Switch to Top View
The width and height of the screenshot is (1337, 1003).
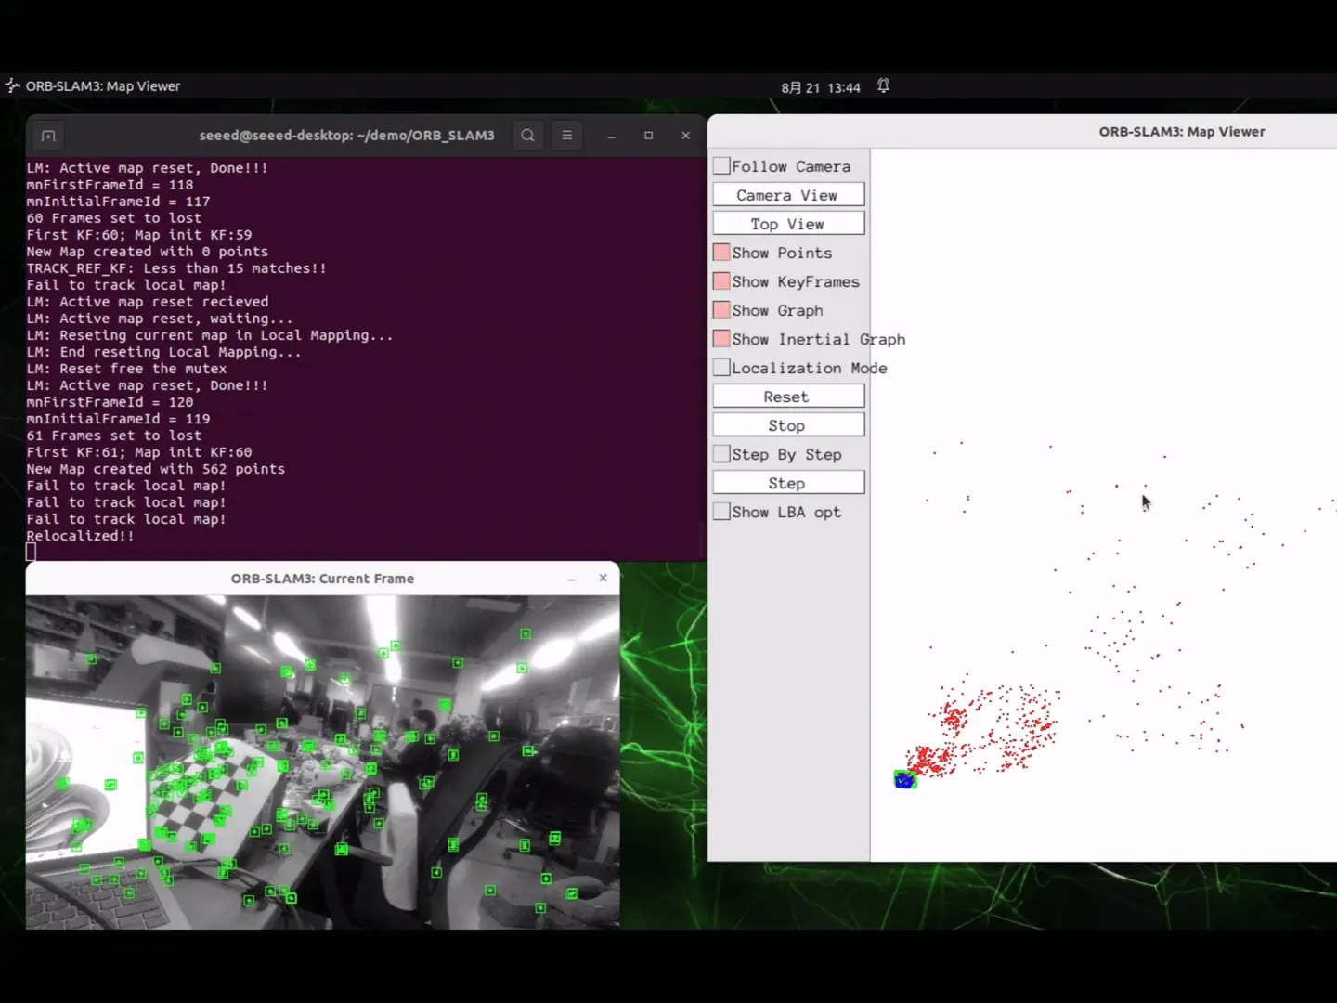(787, 224)
